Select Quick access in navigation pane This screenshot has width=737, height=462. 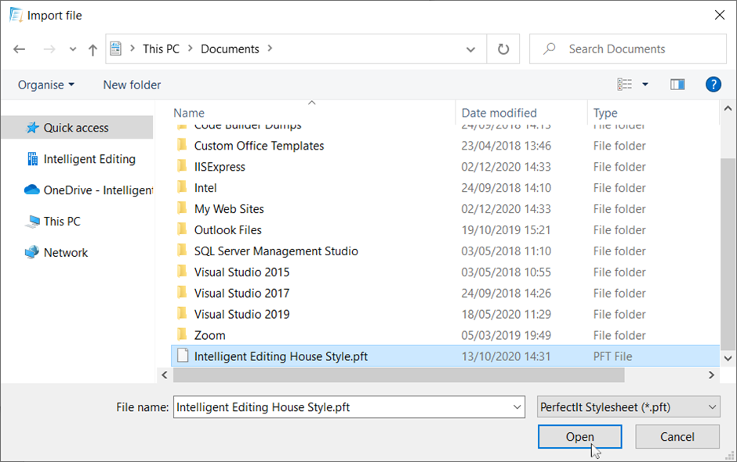[x=76, y=128]
